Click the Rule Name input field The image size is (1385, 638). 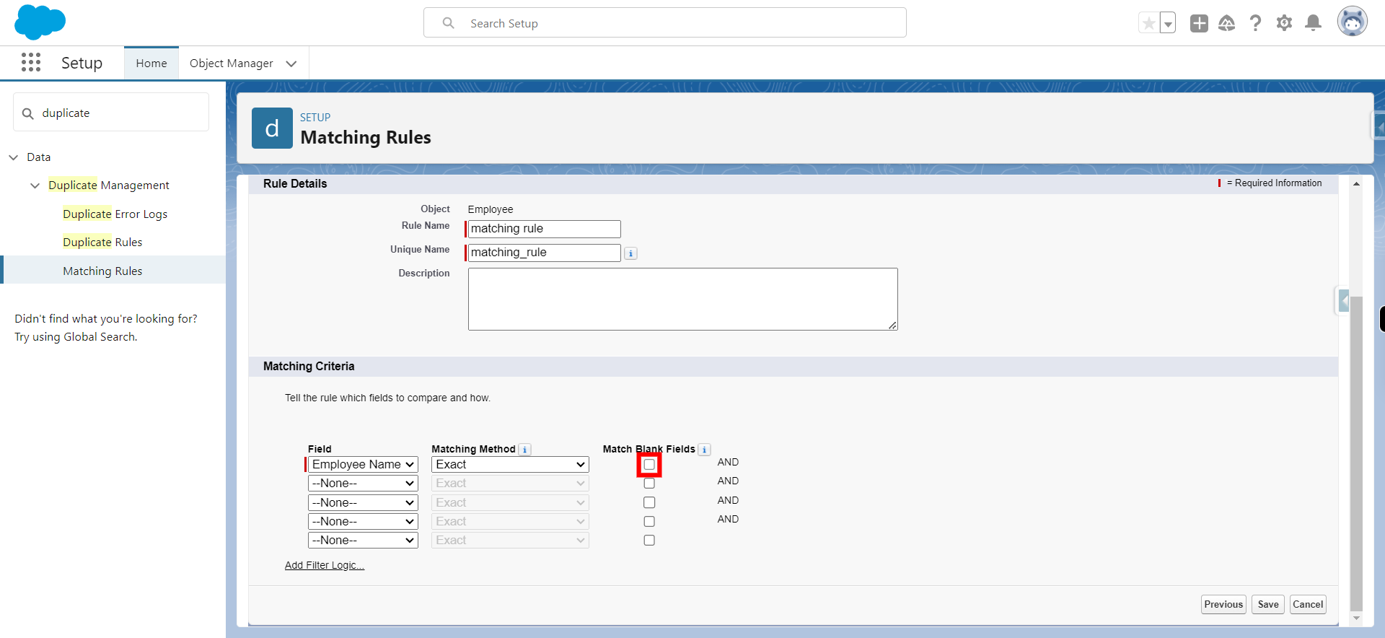544,229
